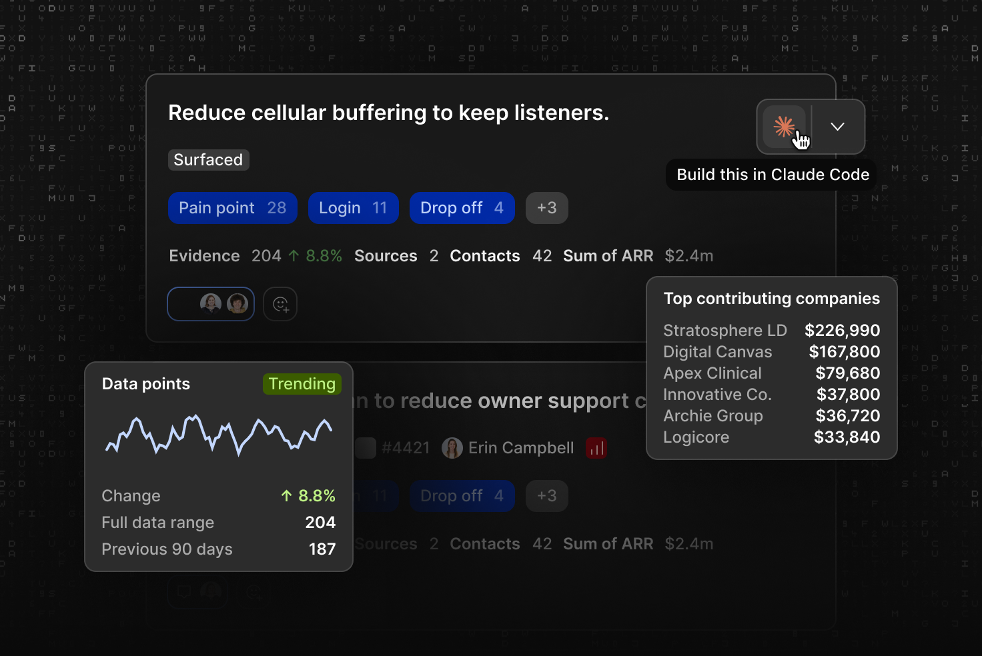Click the Previous 90 days 187 value
Image resolution: width=982 pixels, height=656 pixels.
(322, 549)
